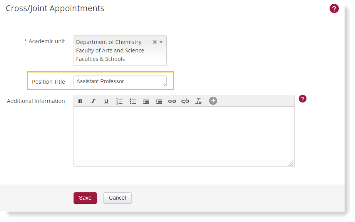355x222 pixels.
Task: Clear text formatting in the editor
Action: [199, 101]
